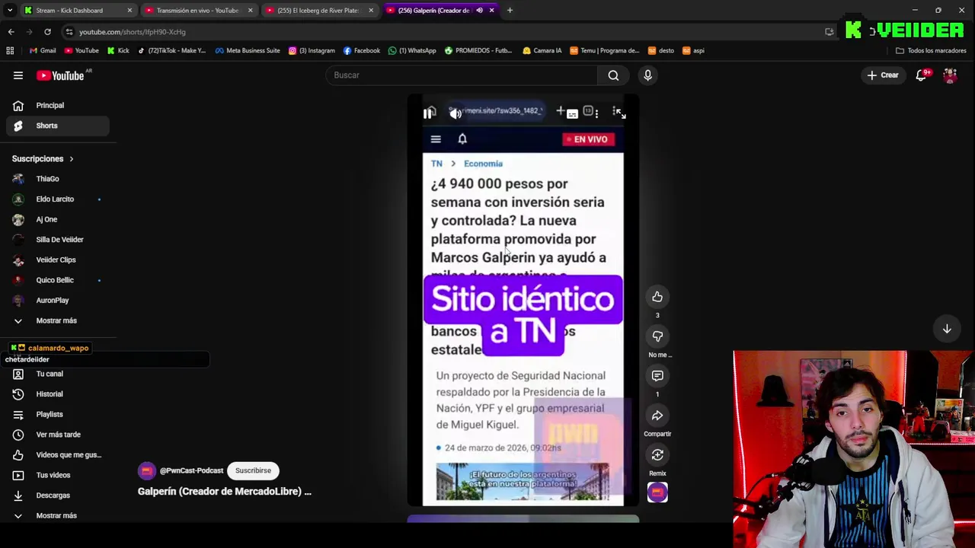The image size is (975, 548).
Task: Expand subscriptions with Mostrar más
Action: pyautogui.click(x=57, y=320)
